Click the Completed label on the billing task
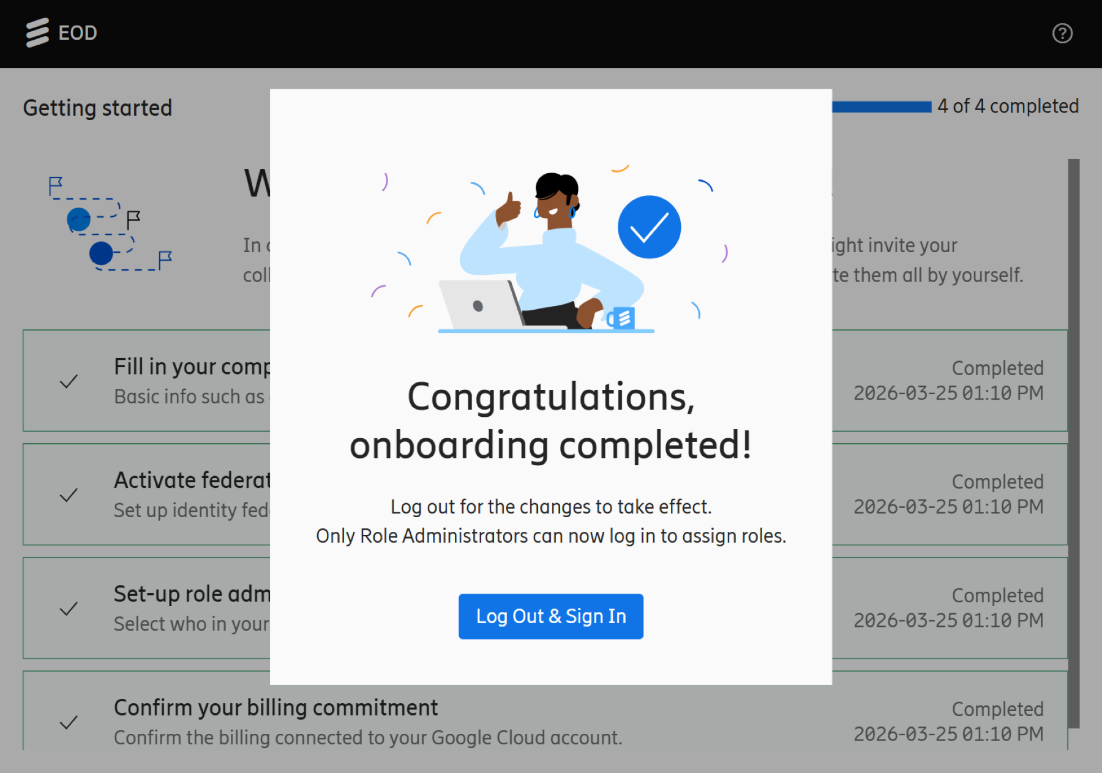Screen dimensions: 1102x773 [x=997, y=709]
